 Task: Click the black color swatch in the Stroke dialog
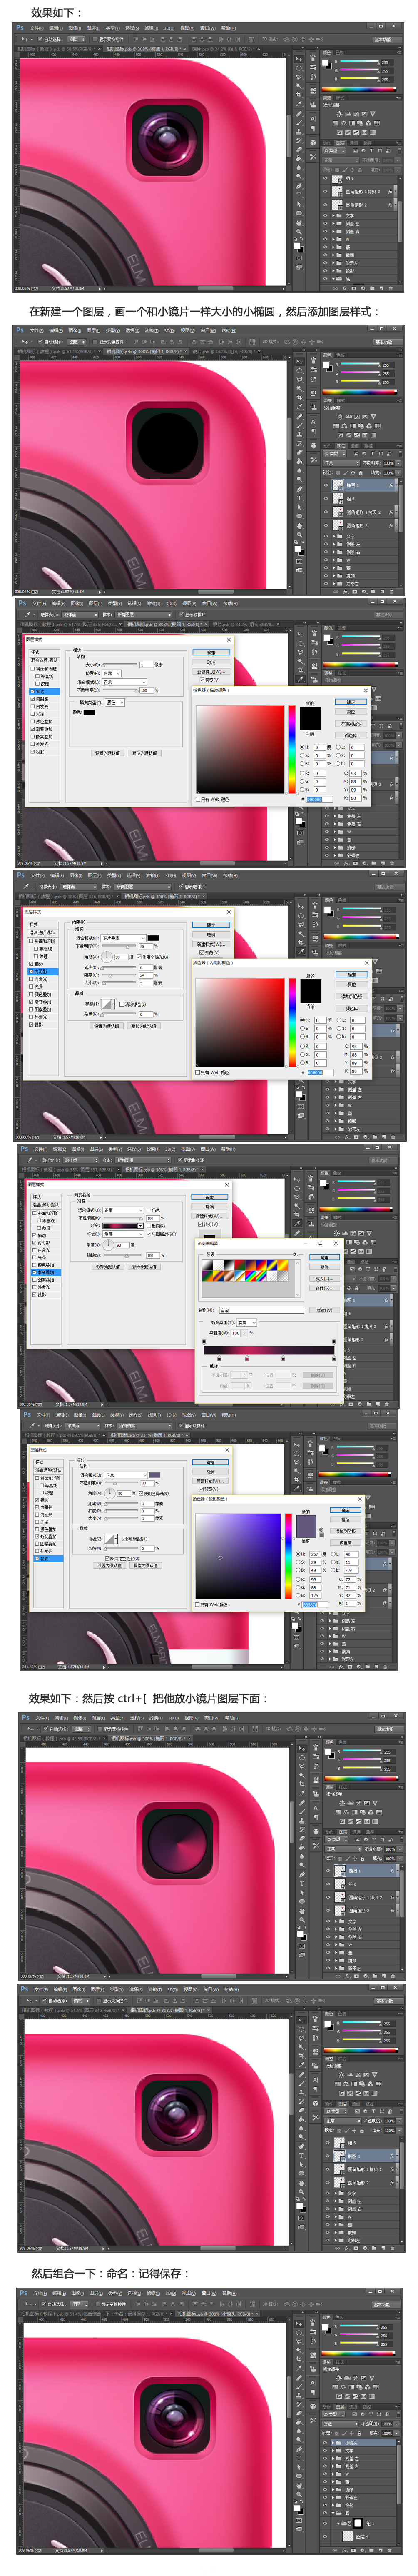[89, 712]
